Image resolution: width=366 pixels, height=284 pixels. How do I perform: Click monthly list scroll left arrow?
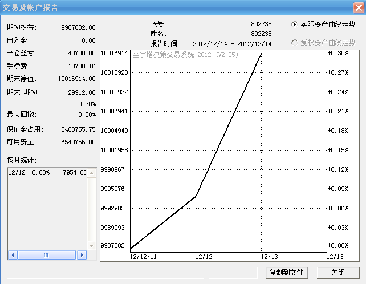[x=13, y=255]
